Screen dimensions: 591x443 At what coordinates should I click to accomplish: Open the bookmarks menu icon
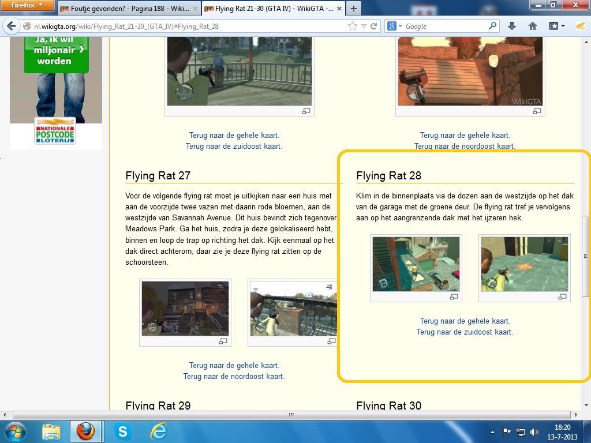[x=557, y=26]
